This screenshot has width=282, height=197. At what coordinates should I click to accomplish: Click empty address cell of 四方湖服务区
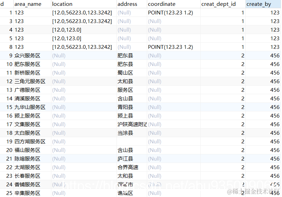pos(132,142)
